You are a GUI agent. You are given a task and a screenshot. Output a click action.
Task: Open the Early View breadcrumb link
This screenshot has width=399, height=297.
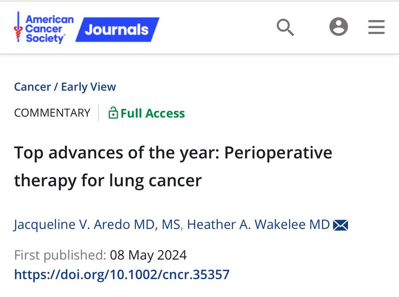click(89, 87)
